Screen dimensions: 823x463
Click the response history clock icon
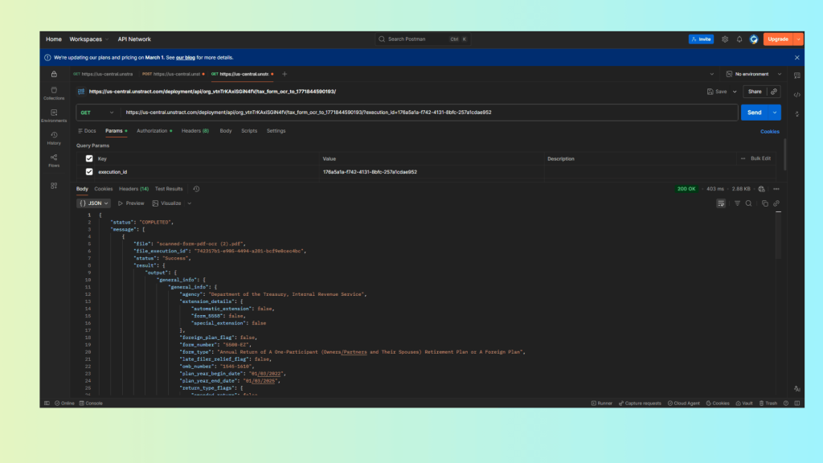point(196,189)
